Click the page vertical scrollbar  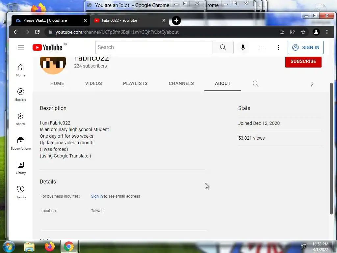click(331, 149)
